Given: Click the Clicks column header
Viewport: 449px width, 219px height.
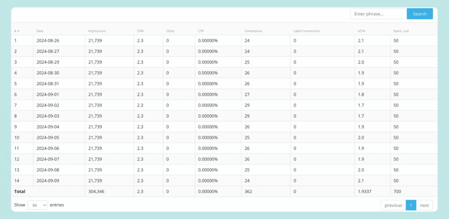Looking at the screenshot, I should click(170, 31).
